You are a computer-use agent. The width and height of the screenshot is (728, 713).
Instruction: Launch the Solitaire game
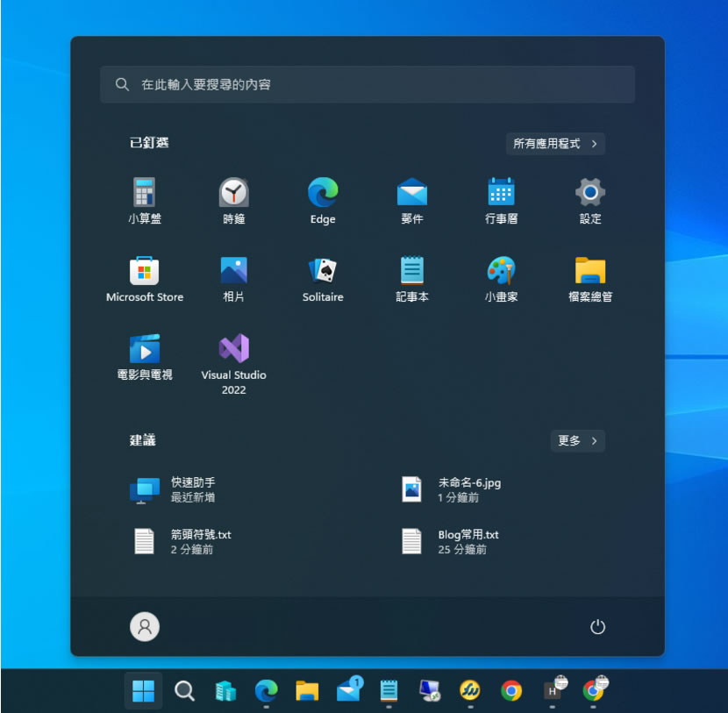(323, 279)
